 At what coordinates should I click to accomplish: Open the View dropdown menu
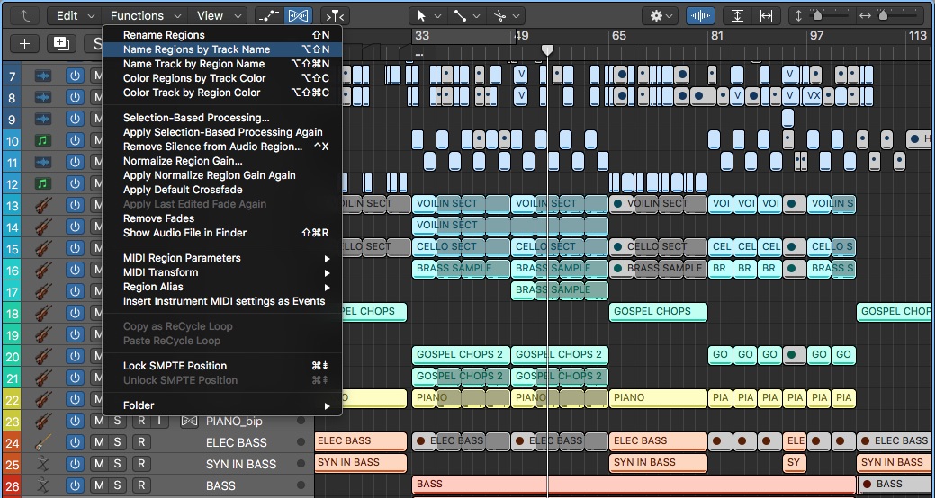[217, 15]
